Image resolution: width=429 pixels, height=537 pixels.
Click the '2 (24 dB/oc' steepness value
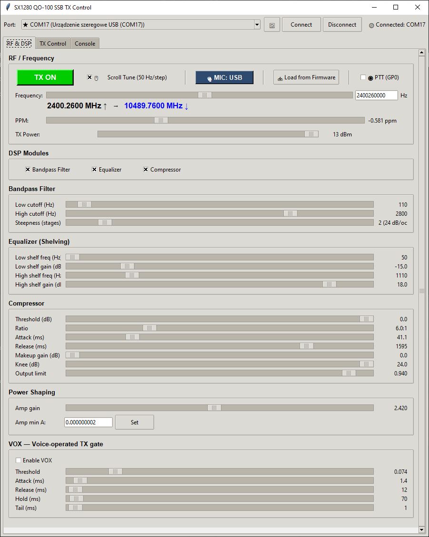pos(393,223)
